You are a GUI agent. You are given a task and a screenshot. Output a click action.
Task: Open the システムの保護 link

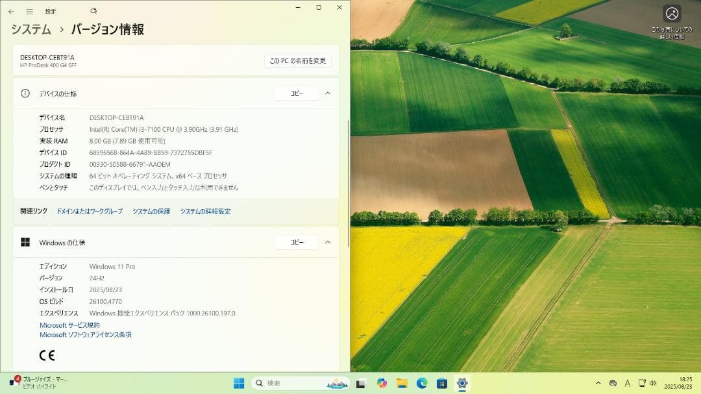[x=151, y=211]
